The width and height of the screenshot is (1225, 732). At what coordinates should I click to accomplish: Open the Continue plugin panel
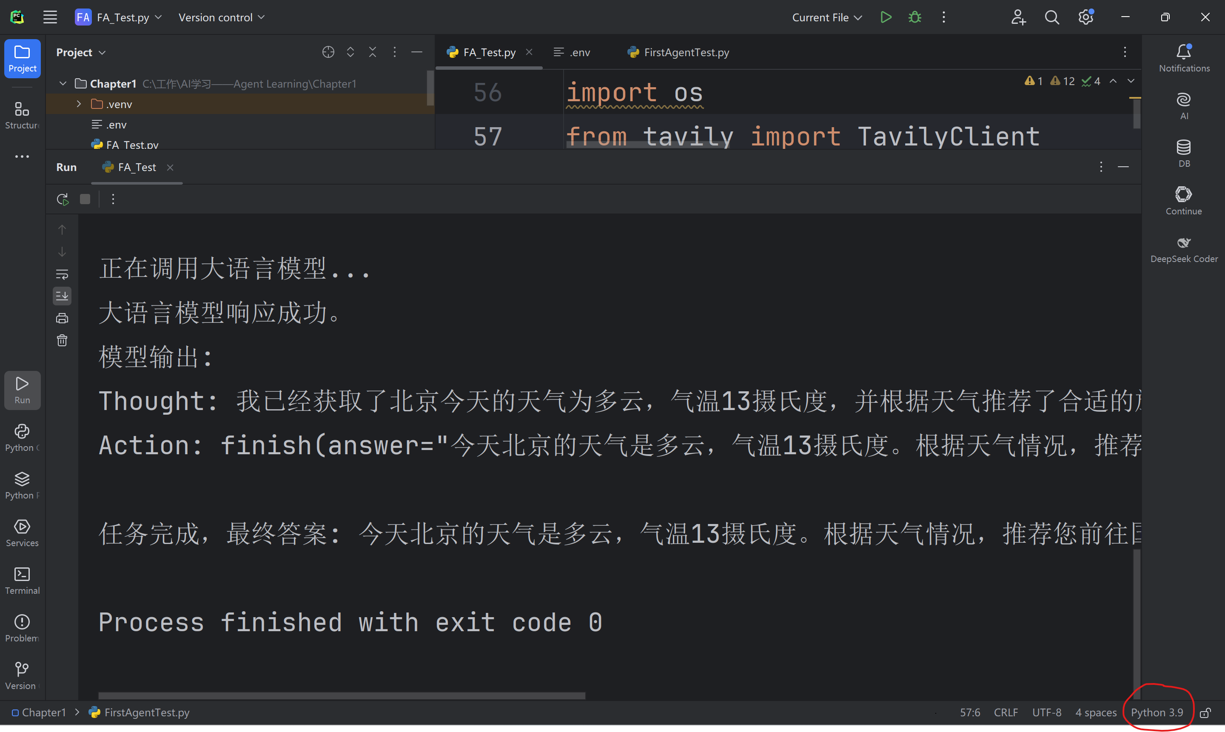tap(1184, 201)
